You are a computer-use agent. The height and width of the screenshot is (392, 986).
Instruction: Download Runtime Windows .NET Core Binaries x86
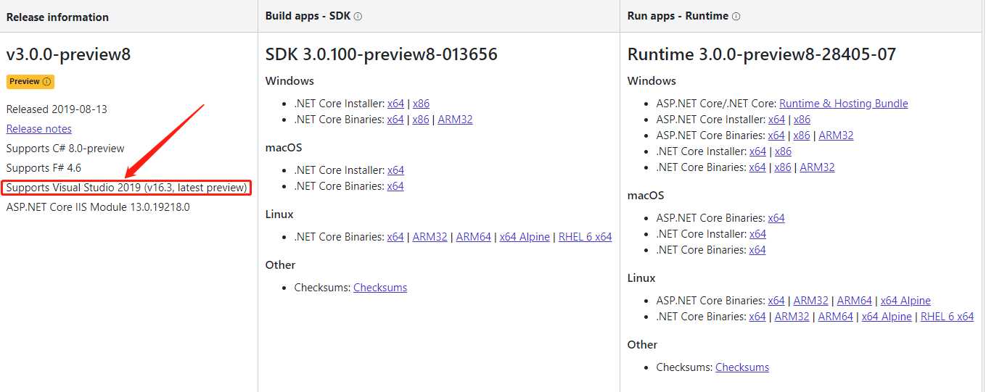[783, 167]
